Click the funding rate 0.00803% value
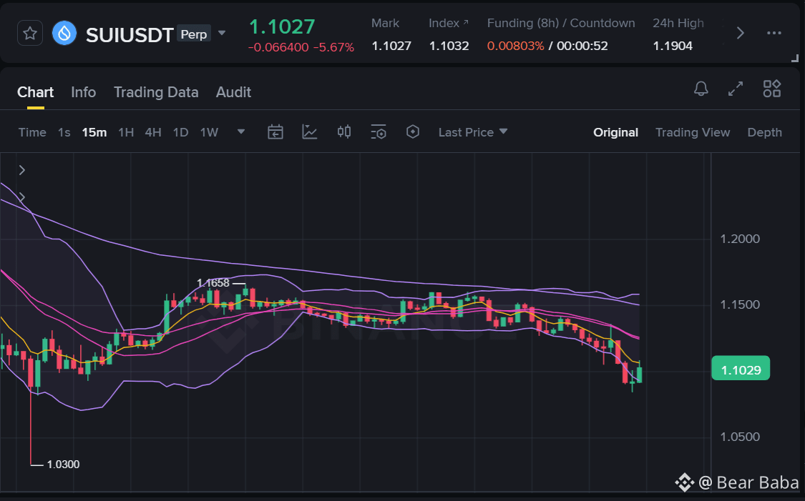 coord(515,46)
